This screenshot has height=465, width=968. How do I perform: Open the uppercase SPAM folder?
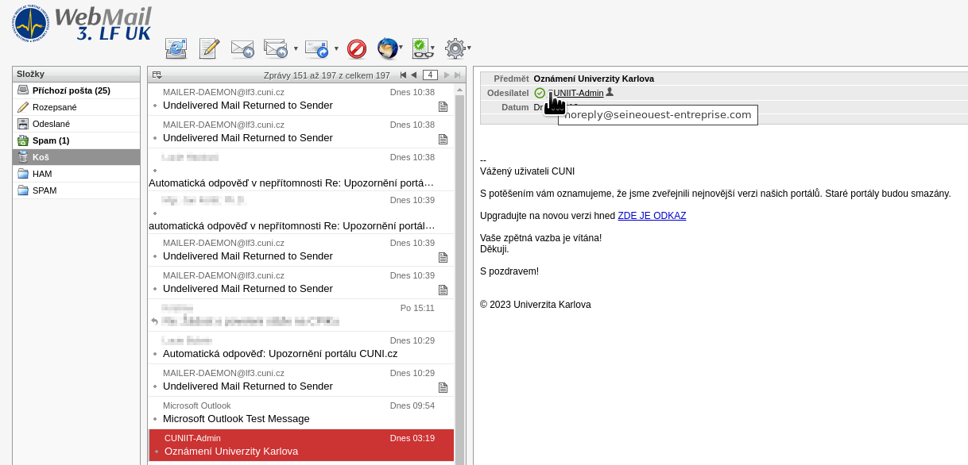pyautogui.click(x=76, y=190)
